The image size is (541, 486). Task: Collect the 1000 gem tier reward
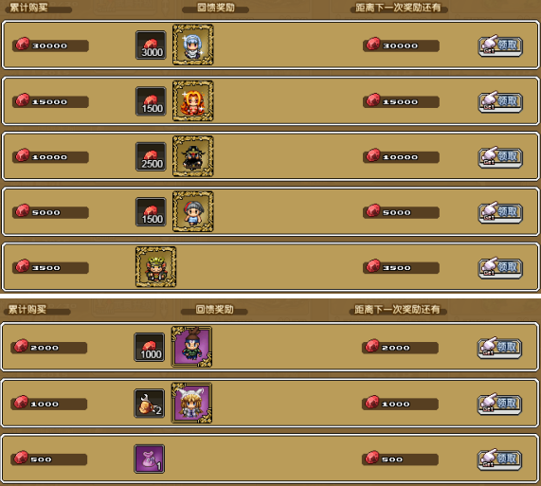[499, 404]
